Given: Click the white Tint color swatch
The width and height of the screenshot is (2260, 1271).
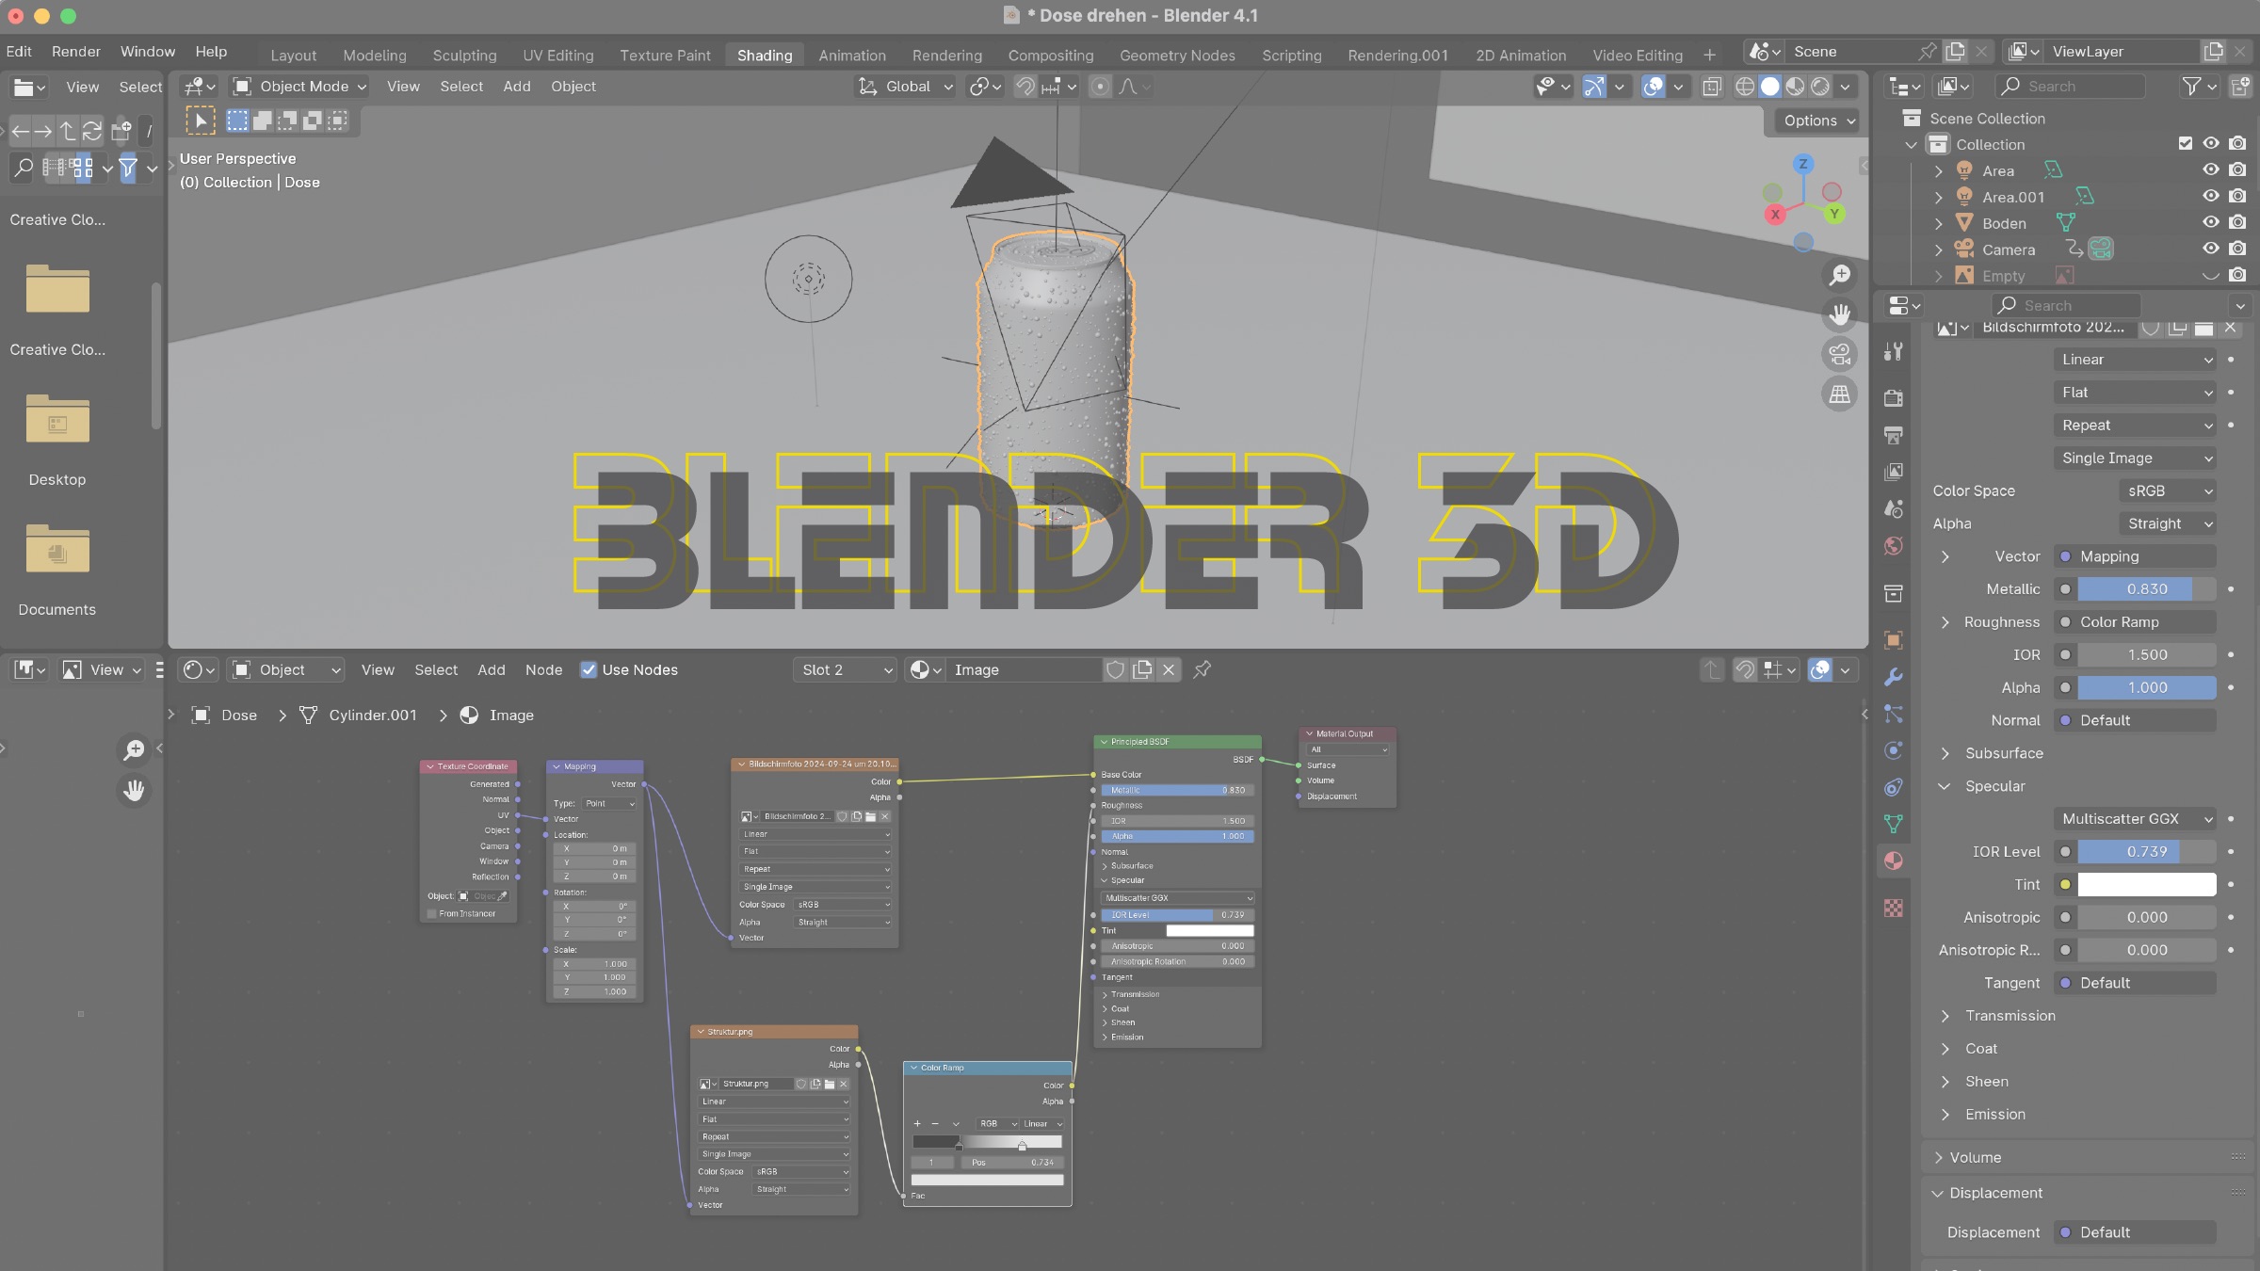Looking at the screenshot, I should click(x=2146, y=884).
